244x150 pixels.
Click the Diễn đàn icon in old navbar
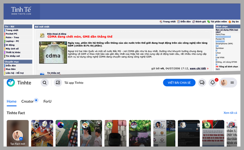[178, 21]
